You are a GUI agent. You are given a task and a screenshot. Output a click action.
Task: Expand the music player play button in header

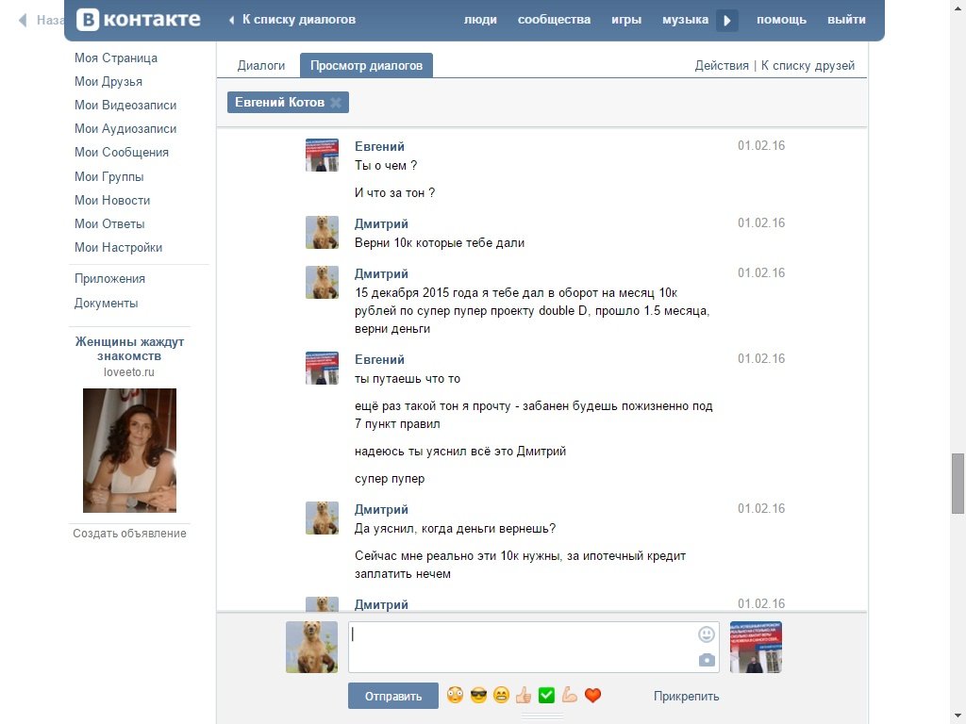coord(726,20)
